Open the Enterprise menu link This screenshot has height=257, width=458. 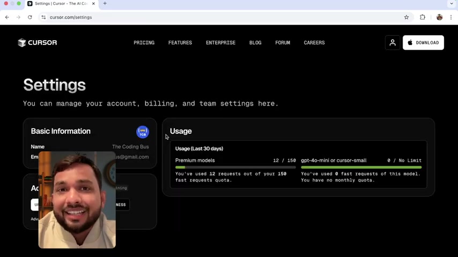[x=220, y=43]
